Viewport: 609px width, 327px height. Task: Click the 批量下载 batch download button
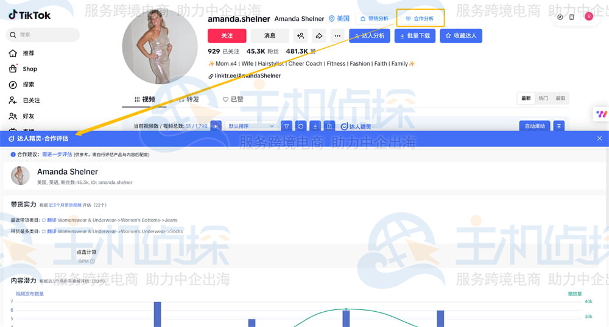[415, 36]
